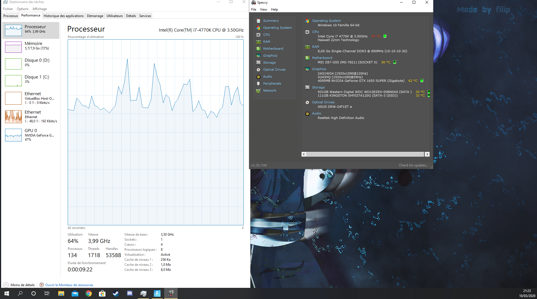Open Windows search from the taskbar
Viewport: 537px width, 299px height.
(20, 293)
